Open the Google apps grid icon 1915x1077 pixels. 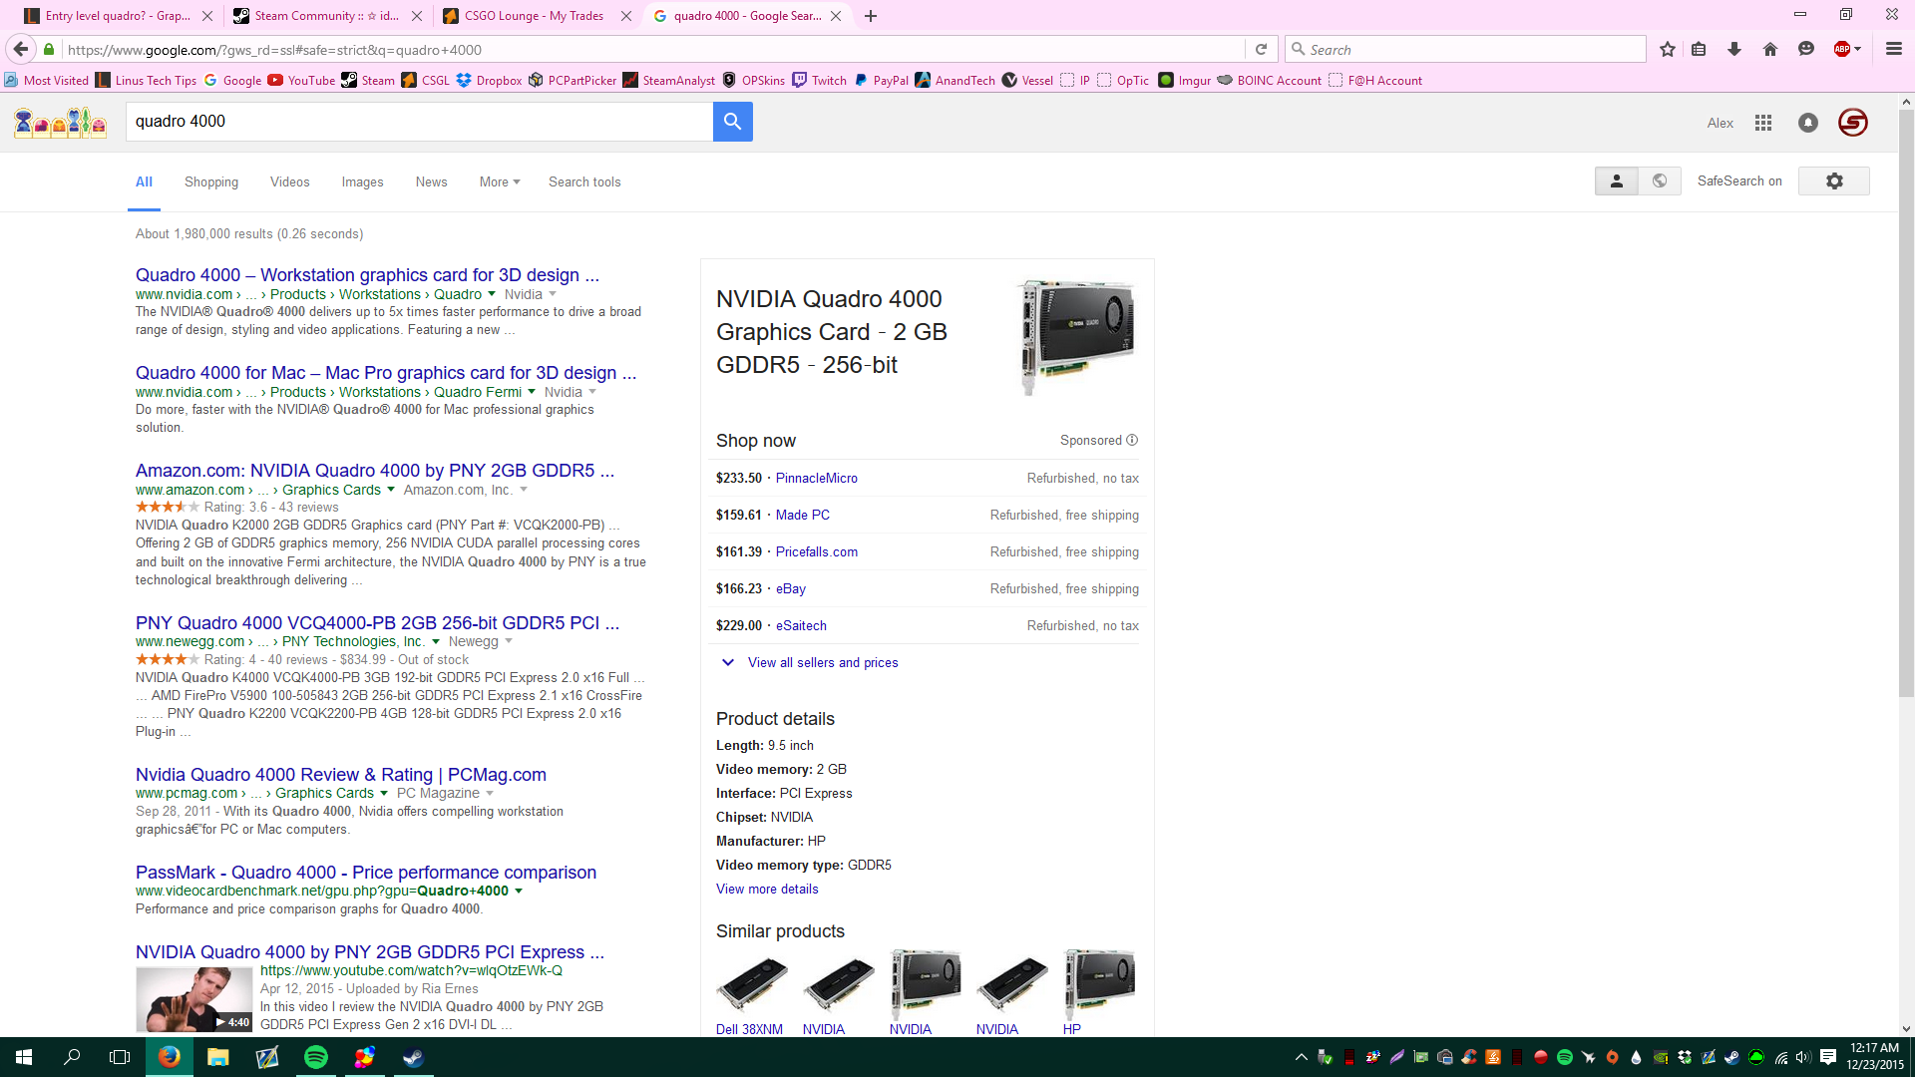pyautogui.click(x=1763, y=123)
